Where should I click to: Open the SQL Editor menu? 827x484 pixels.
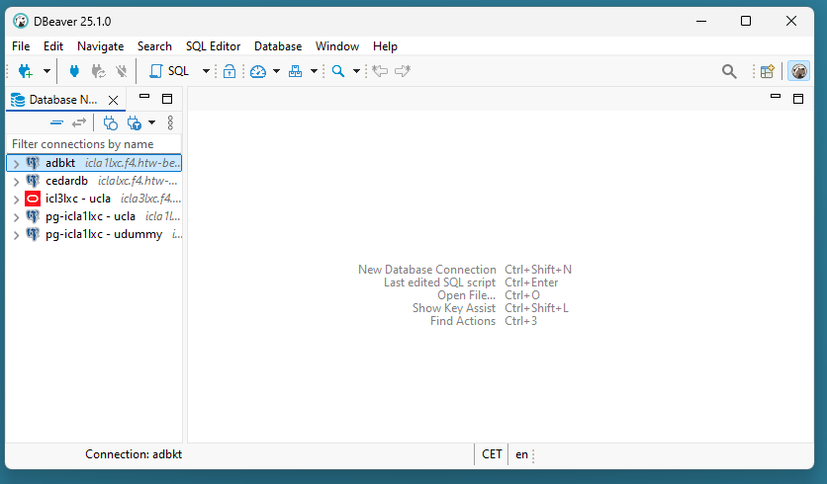(x=213, y=46)
